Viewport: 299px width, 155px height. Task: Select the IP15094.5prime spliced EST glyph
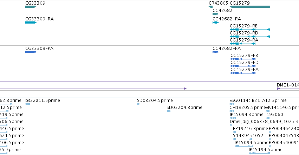coord(244,146)
